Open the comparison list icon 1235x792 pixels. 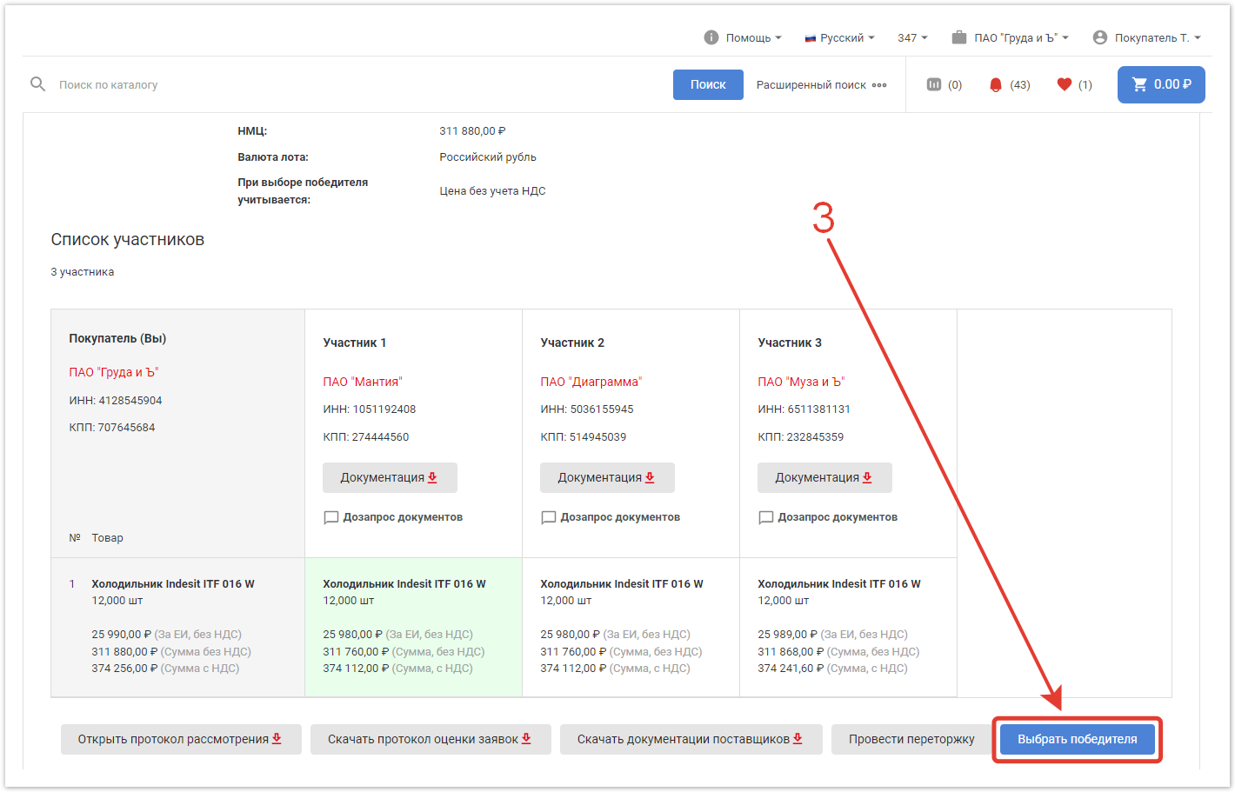pyautogui.click(x=934, y=84)
